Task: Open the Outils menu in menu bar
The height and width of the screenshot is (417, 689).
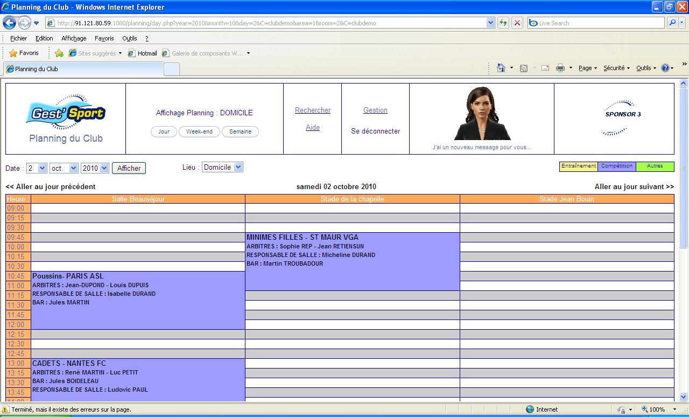Action: [x=130, y=38]
